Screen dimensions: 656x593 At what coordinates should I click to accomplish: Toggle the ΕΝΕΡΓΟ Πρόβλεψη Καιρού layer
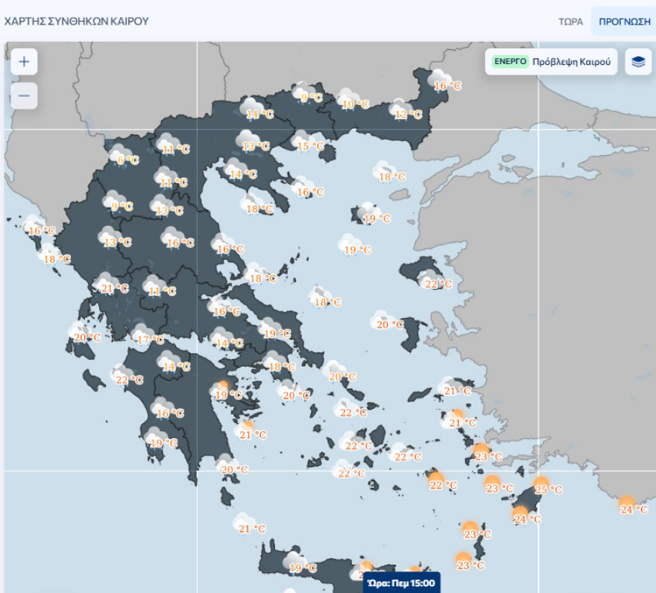point(551,62)
